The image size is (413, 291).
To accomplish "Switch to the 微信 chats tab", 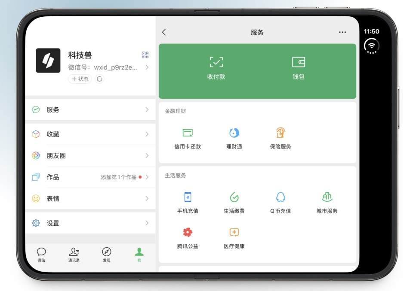I will (41, 255).
